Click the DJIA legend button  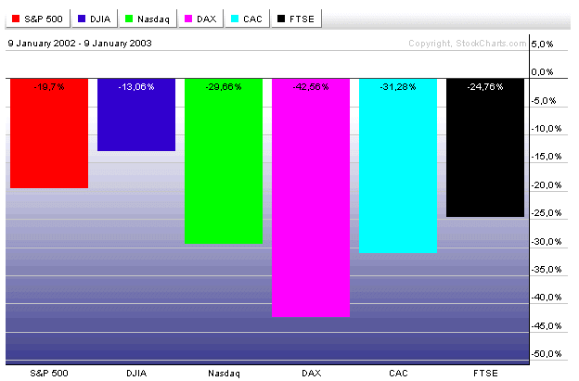click(95, 19)
